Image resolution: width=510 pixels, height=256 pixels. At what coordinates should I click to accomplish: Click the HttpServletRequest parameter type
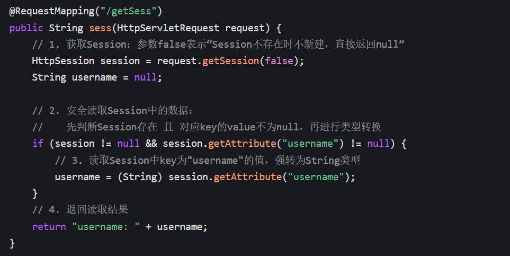coord(168,28)
